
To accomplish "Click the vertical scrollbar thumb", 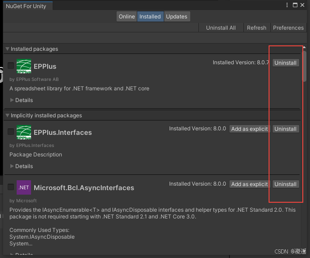I will 305,66.
